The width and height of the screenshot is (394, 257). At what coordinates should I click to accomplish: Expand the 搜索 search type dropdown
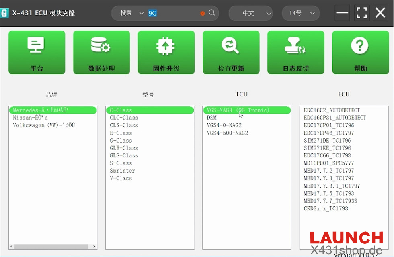(x=132, y=13)
